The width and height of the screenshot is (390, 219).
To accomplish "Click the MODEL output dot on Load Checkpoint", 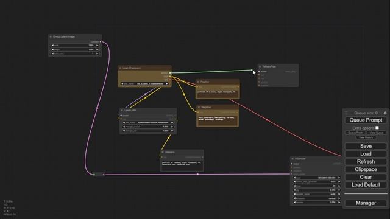I will (170, 73).
